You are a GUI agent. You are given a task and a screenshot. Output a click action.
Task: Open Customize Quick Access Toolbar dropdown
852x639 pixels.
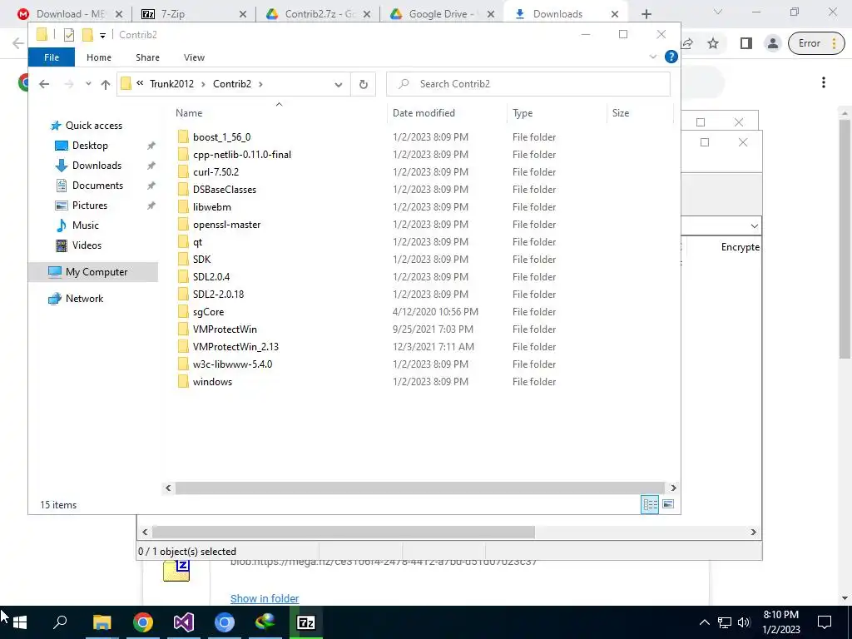point(102,36)
